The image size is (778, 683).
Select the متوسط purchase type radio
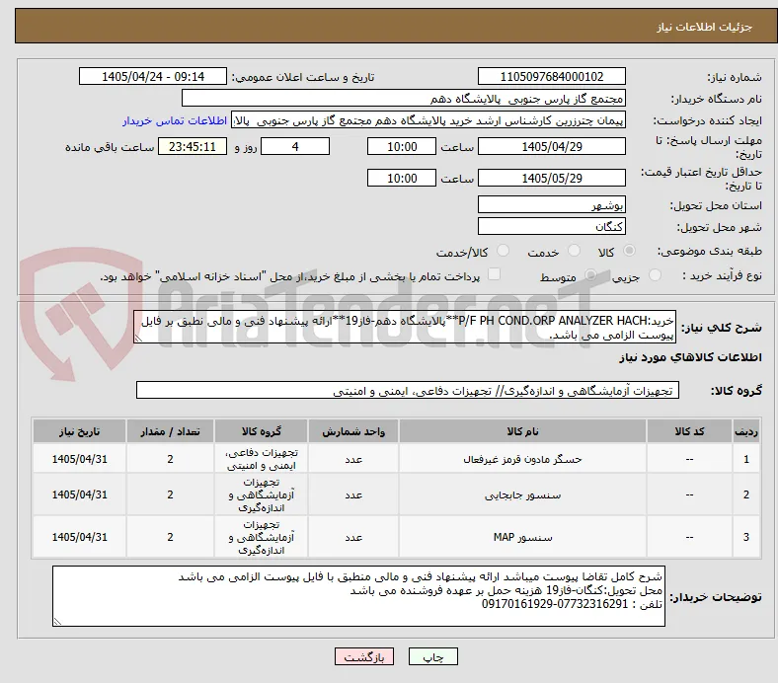[590, 274]
